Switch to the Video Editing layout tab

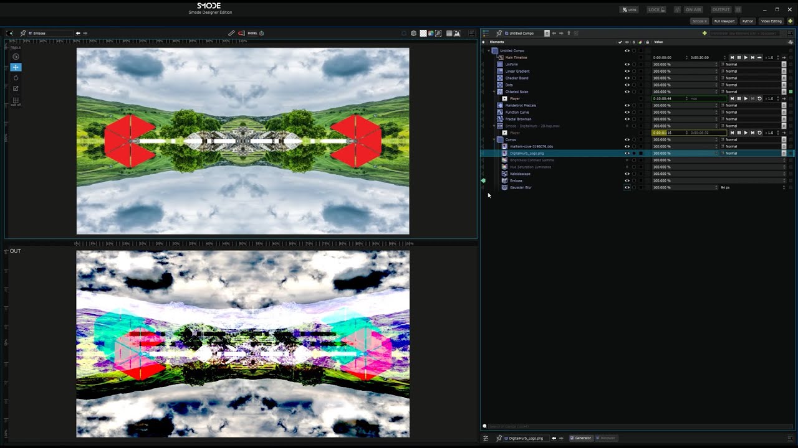tap(771, 21)
